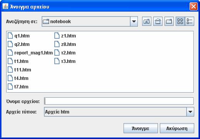The image size is (200, 139).
Task: Click the file icon beside r3.htm
Action: [57, 61]
